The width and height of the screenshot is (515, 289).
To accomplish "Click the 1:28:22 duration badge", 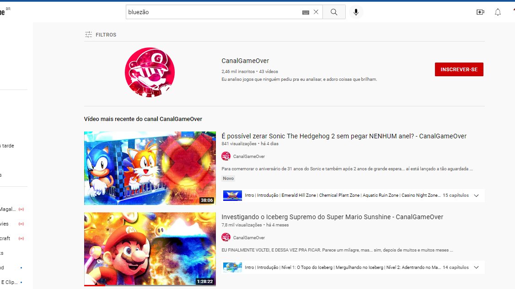I will [x=204, y=281].
